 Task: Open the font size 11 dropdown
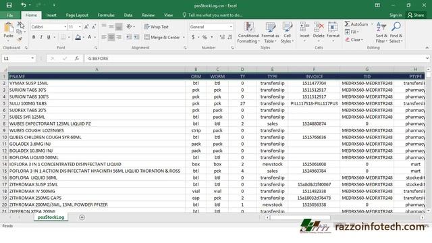pos(80,27)
